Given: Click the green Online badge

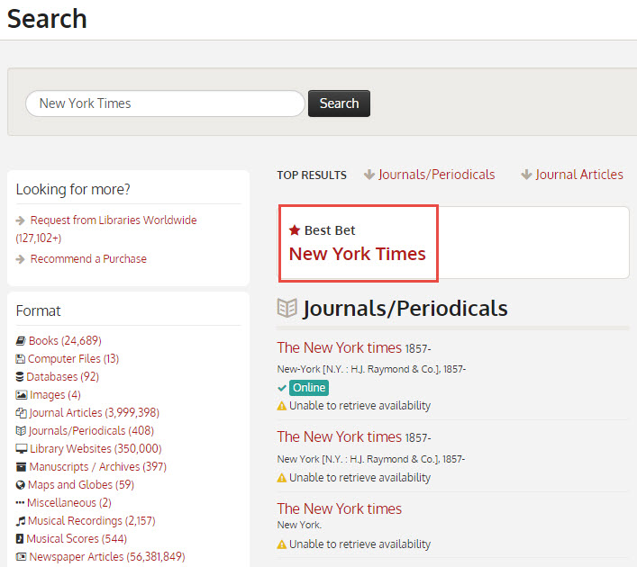Looking at the screenshot, I should (x=309, y=388).
